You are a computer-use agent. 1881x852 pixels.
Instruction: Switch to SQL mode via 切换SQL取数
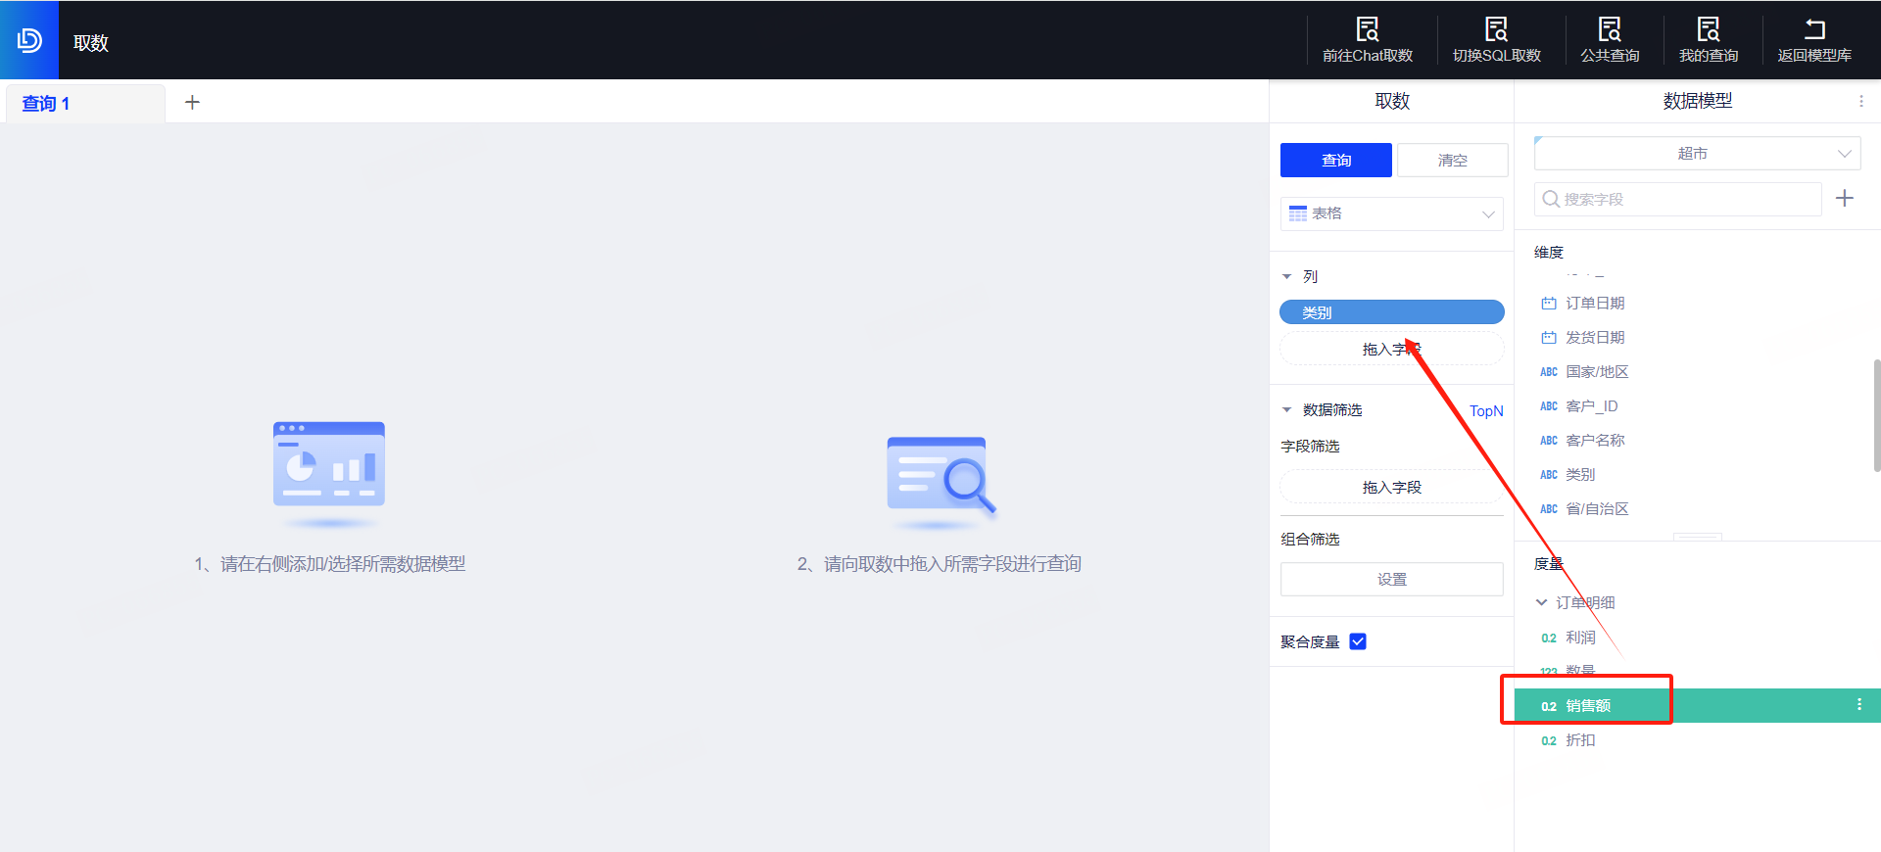click(1496, 29)
